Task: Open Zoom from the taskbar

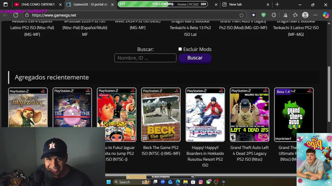Action: [x=163, y=182]
